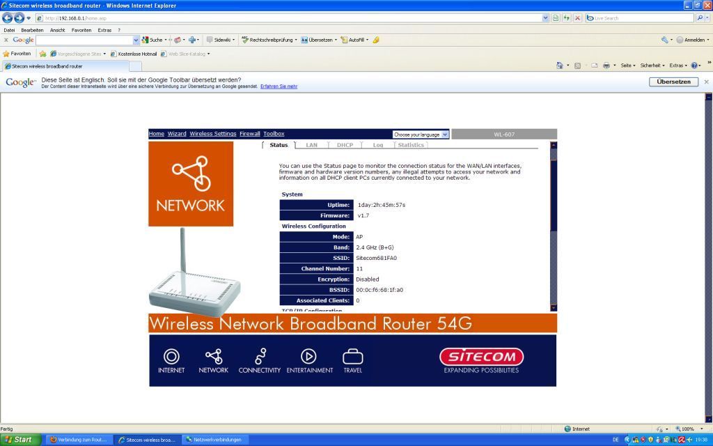713x446 pixels.
Task: Click the RSS feeds icon
Action: tap(577, 66)
